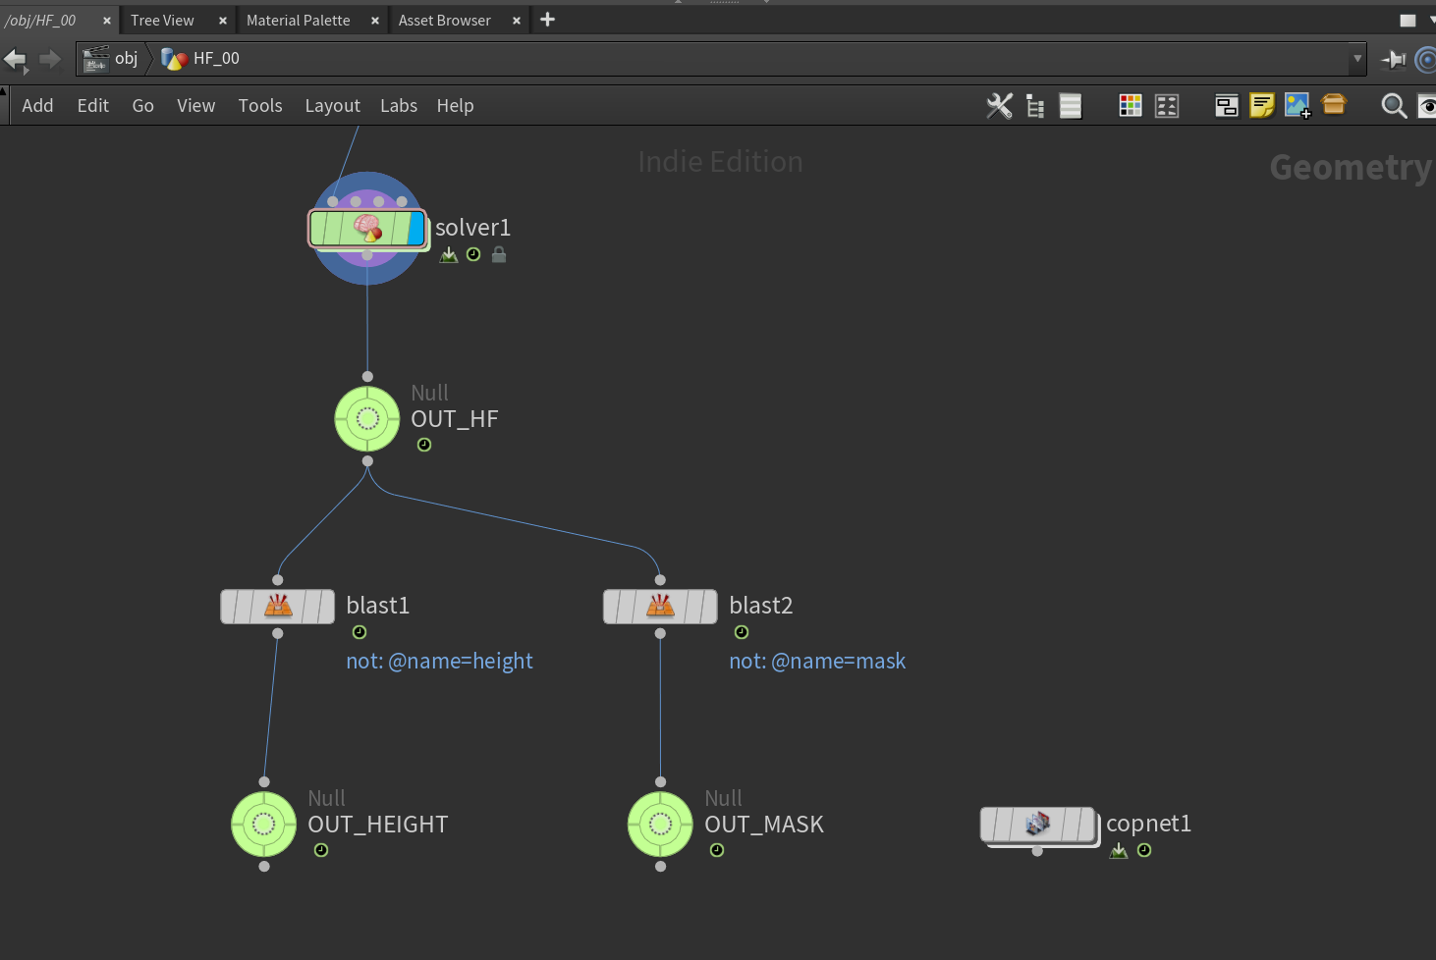Image resolution: width=1436 pixels, height=960 pixels.
Task: Switch to the Asset Browser tab
Action: coord(445,21)
